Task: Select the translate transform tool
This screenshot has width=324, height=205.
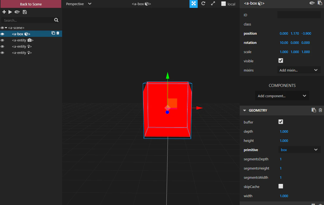Action: [193, 4]
